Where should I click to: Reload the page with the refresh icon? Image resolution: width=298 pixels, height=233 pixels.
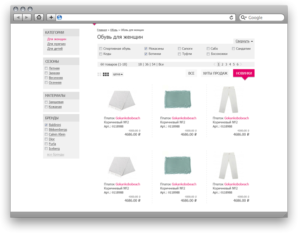click(x=231, y=17)
